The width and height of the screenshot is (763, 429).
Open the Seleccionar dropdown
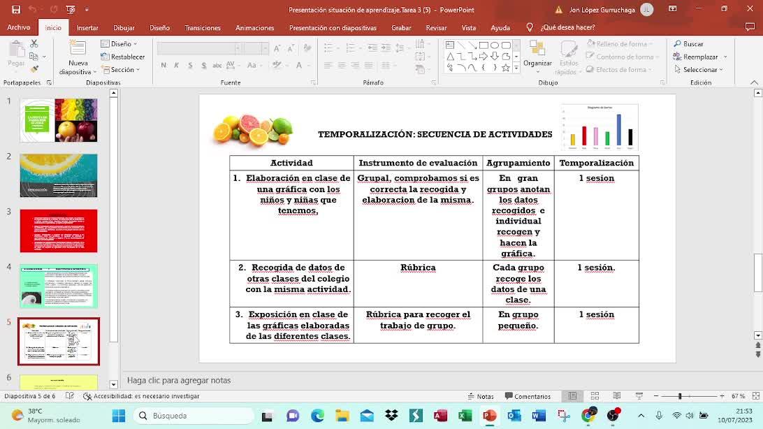[x=699, y=70]
